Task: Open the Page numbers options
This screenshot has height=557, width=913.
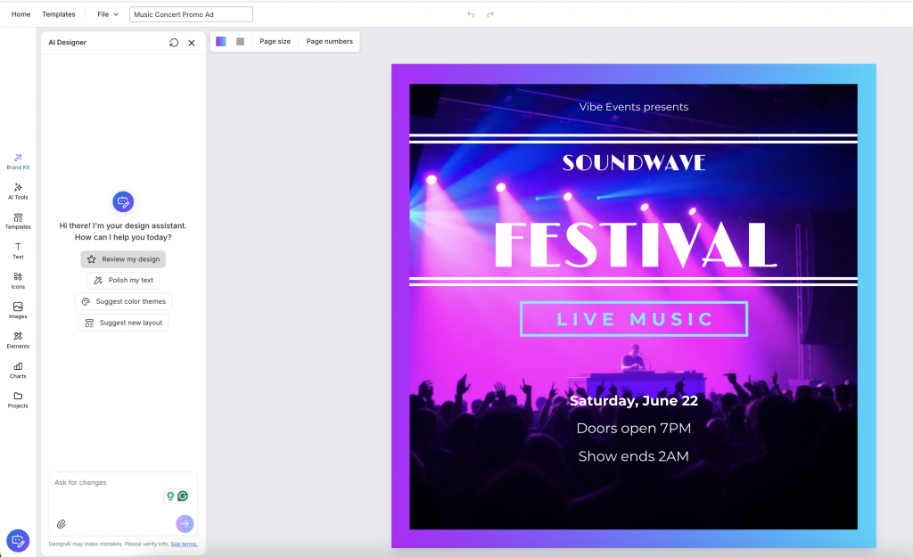Action: pyautogui.click(x=328, y=41)
